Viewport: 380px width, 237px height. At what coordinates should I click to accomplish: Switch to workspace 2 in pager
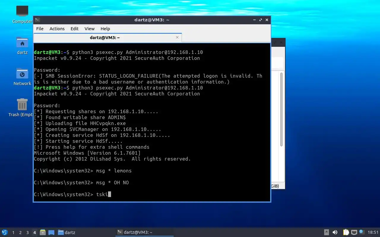pyautogui.click(x=20, y=233)
